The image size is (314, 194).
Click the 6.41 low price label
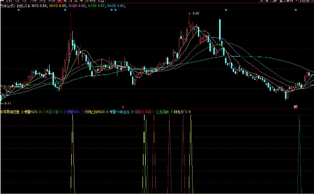(8, 103)
